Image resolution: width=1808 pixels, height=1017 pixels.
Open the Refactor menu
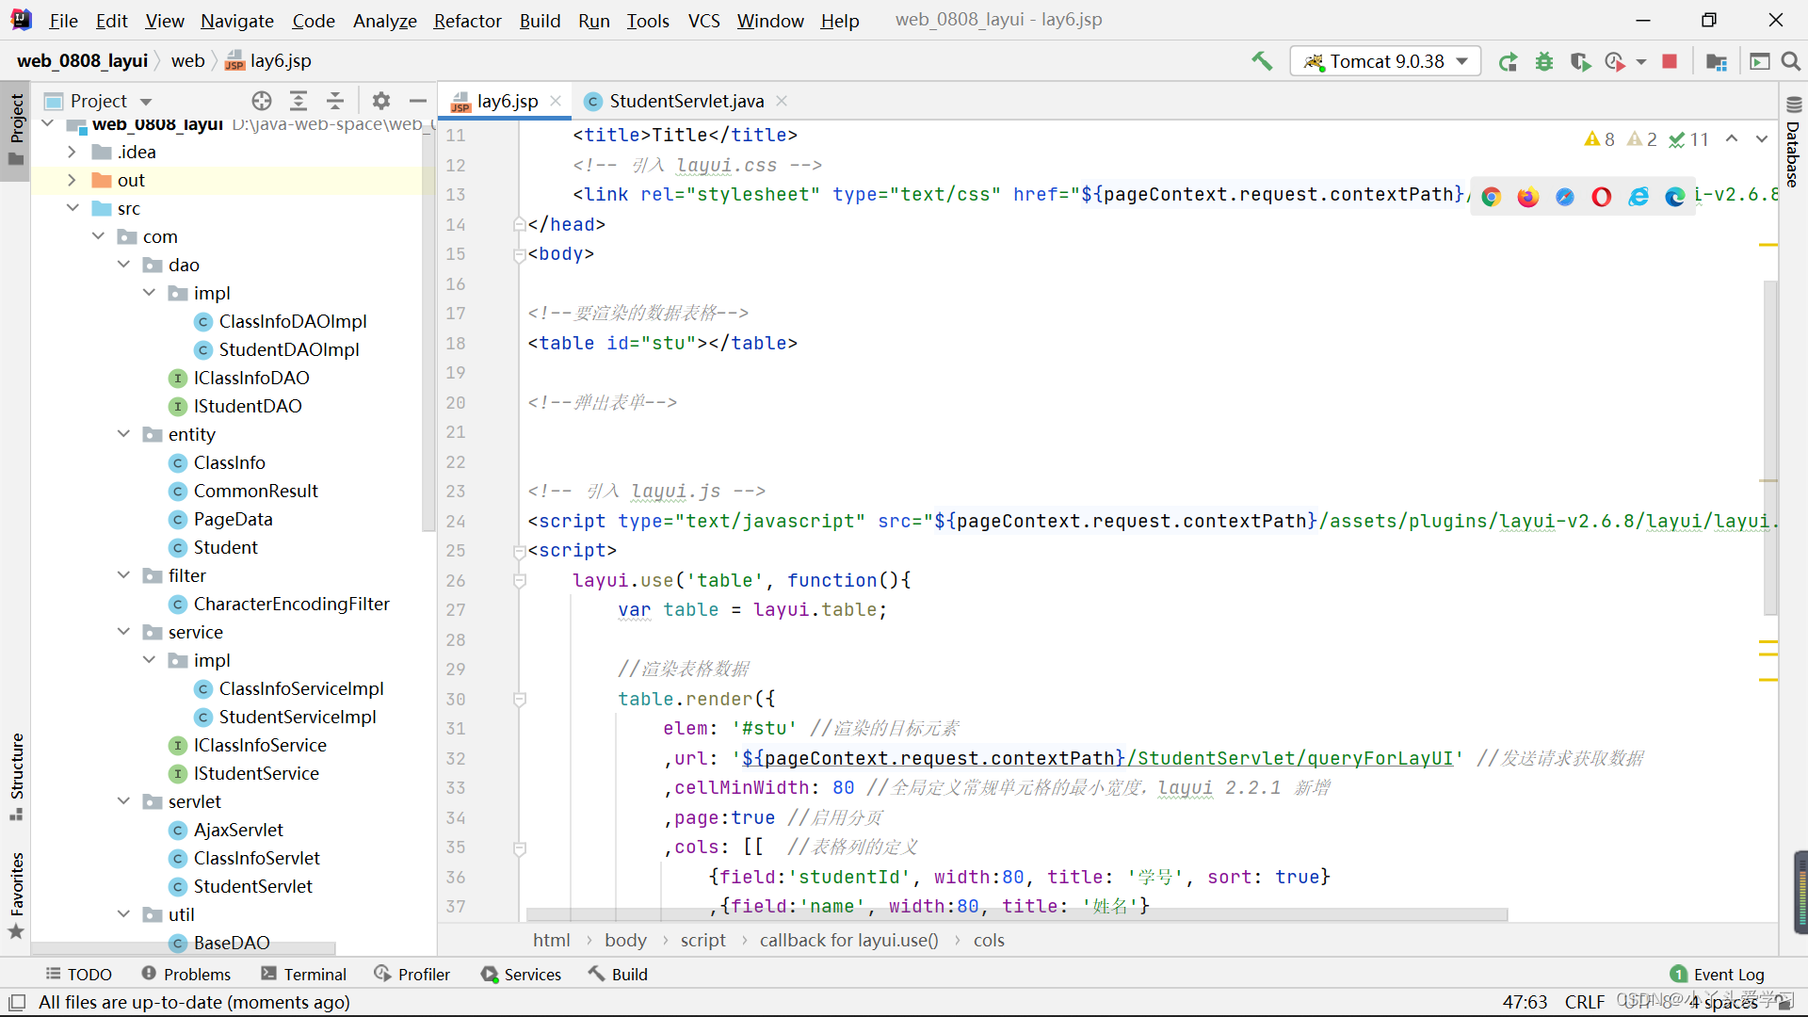click(x=467, y=20)
